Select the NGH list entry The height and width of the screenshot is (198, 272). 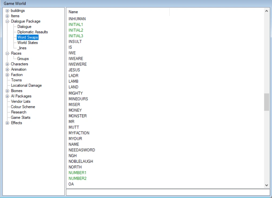pos(73,156)
